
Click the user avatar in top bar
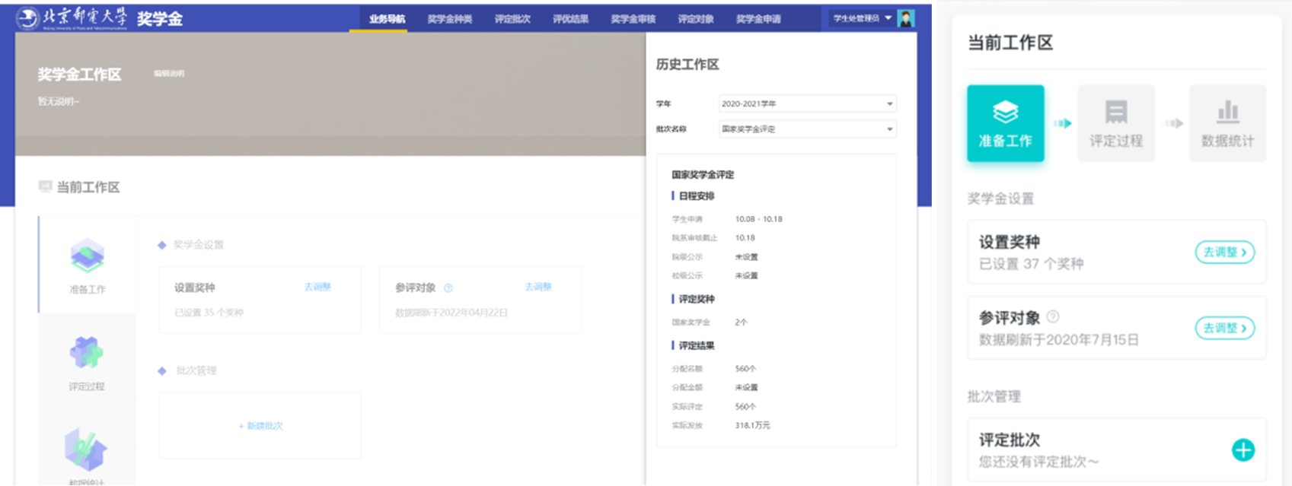tap(905, 18)
